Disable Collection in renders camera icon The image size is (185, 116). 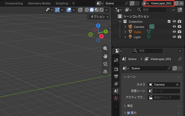[x=179, y=21]
